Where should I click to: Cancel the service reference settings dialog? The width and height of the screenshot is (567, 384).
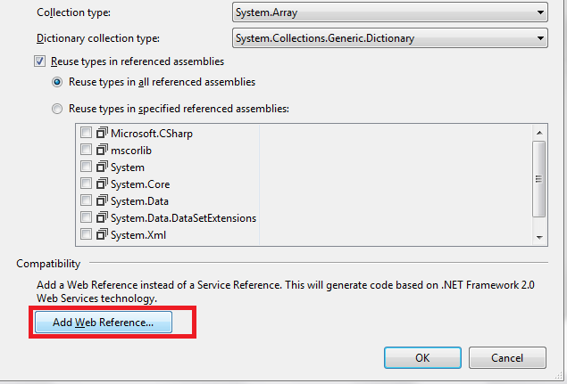click(506, 357)
